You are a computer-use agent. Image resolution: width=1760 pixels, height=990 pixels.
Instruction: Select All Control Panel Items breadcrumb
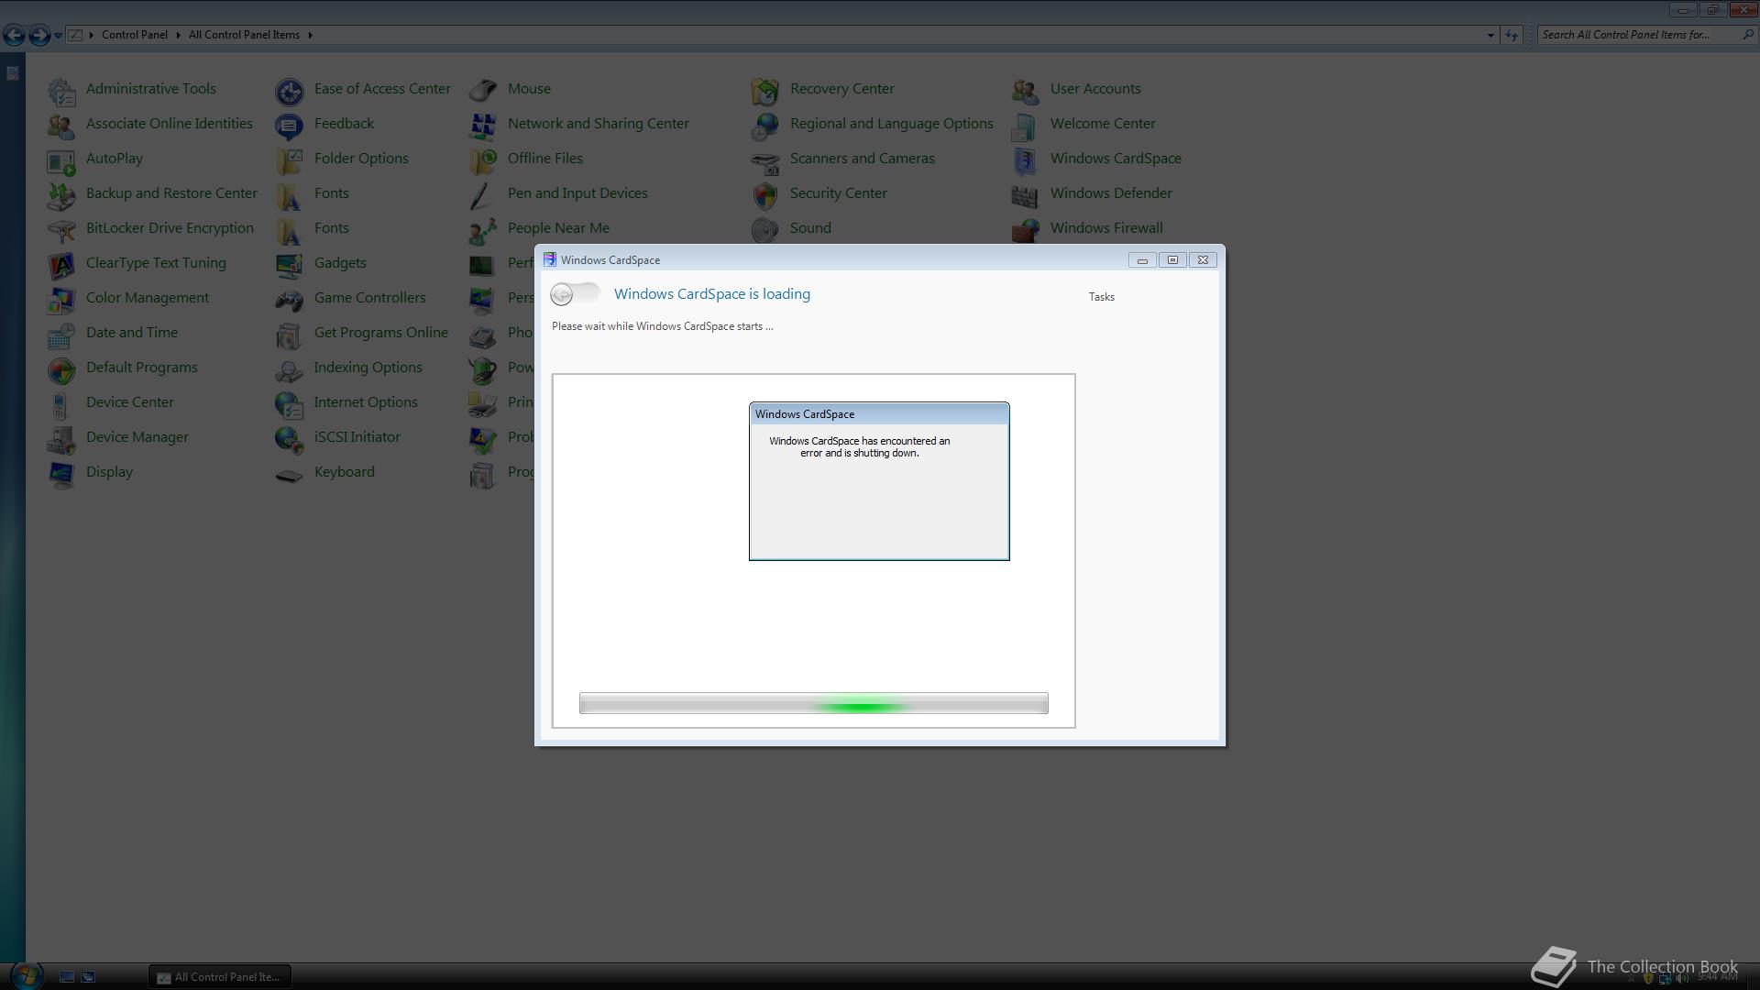(244, 35)
